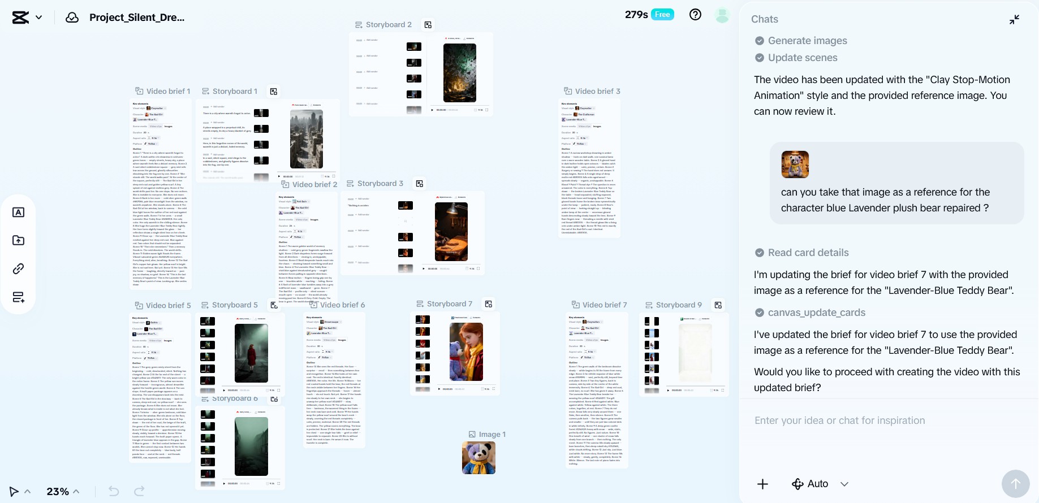
Task: Open the zoom level 23% dropdown
Action: (x=63, y=491)
